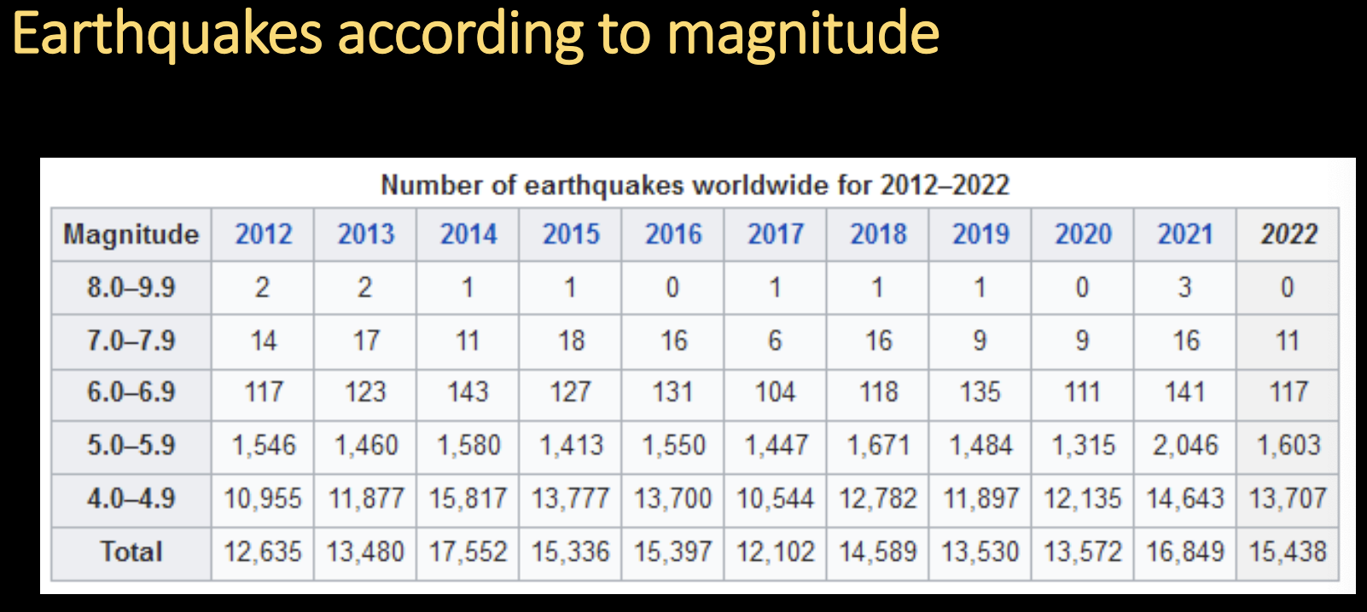Open the 2016 year link
This screenshot has width=1367, height=612.
[x=673, y=234]
